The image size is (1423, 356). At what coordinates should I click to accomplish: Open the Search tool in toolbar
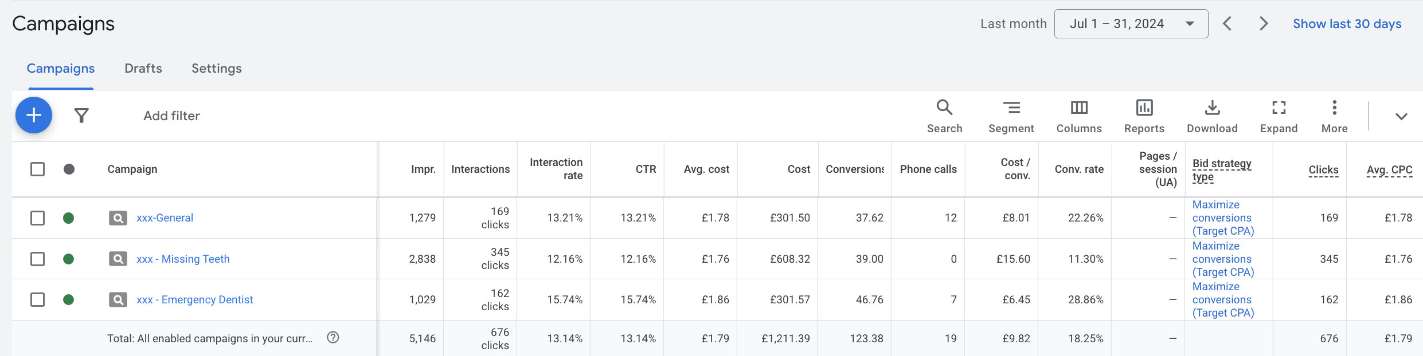pos(944,116)
